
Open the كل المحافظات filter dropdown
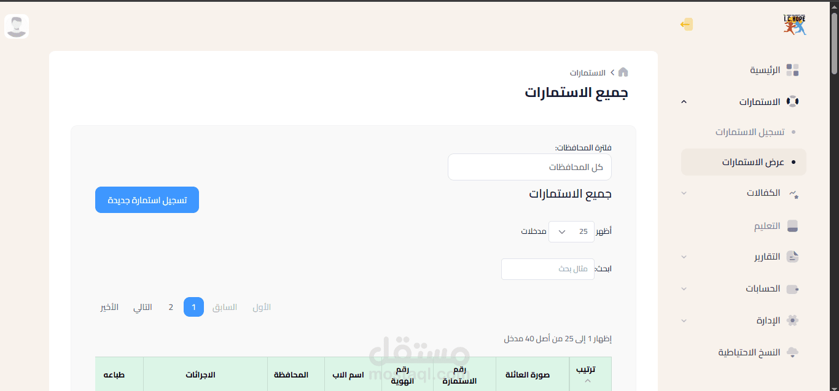coord(529,167)
